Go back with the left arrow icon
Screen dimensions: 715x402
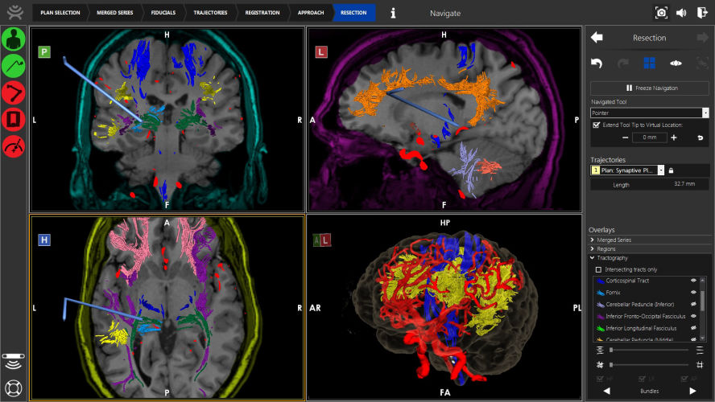pos(597,38)
